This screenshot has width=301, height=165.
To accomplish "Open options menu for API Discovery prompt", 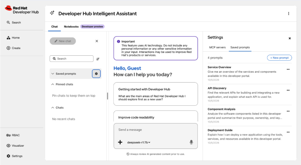I will [x=288, y=90].
